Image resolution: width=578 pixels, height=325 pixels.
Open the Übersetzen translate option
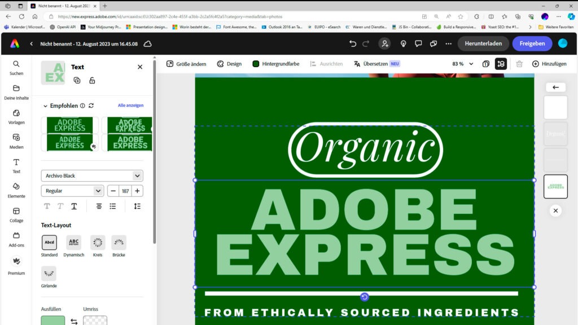(x=376, y=64)
